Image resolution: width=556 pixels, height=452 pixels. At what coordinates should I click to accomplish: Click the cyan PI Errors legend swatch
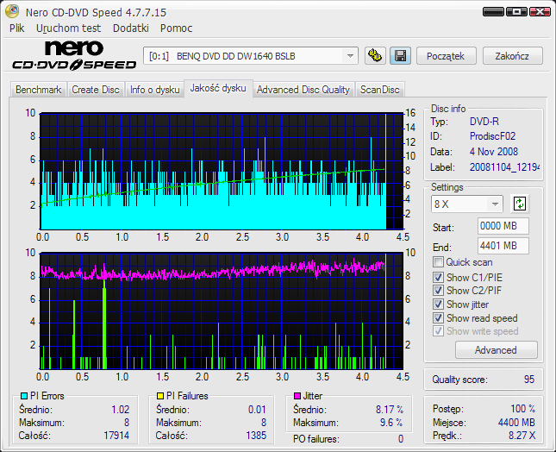pos(24,396)
